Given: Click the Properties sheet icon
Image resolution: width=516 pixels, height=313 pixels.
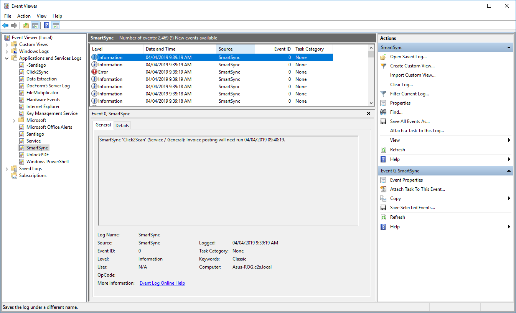Looking at the screenshot, I should point(383,103).
